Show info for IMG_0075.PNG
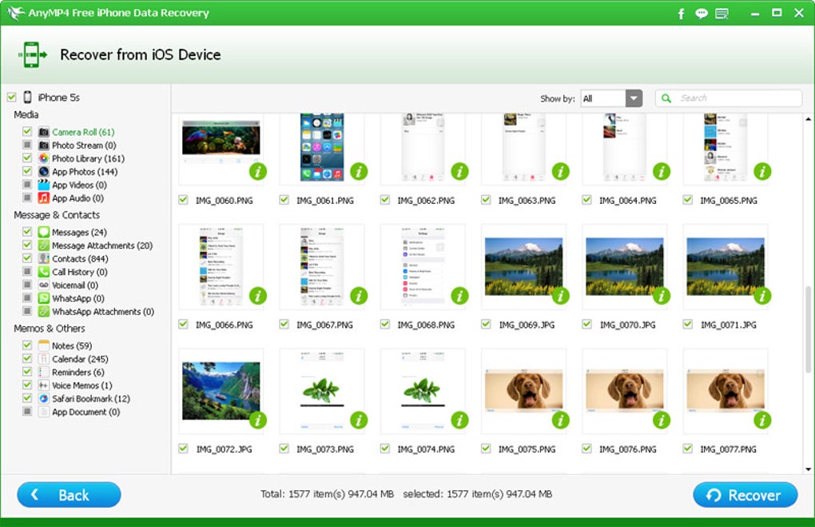This screenshot has height=527, width=815. [x=560, y=420]
